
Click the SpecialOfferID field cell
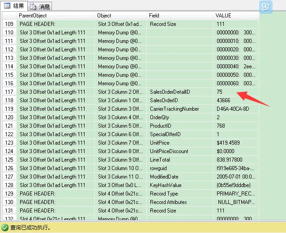click(x=180, y=134)
